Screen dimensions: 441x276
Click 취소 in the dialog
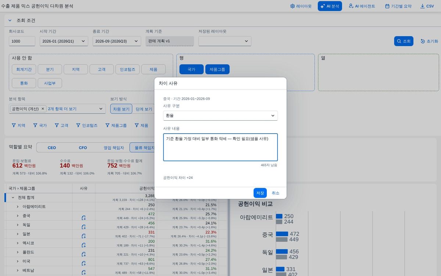pos(276,193)
